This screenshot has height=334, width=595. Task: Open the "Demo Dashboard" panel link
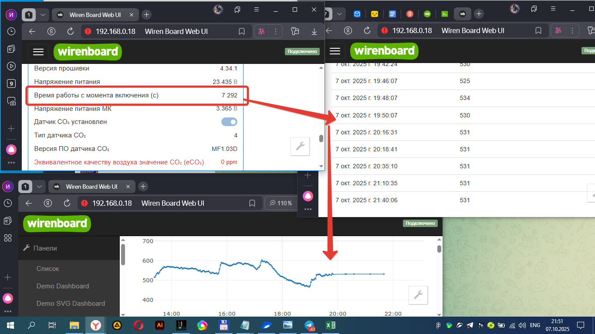pos(63,286)
